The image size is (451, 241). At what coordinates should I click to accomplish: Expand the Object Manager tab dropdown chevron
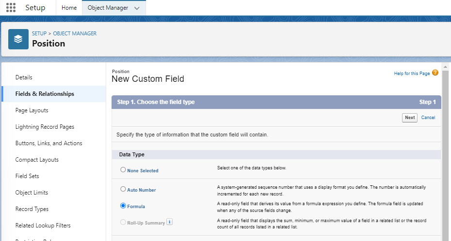(x=137, y=8)
